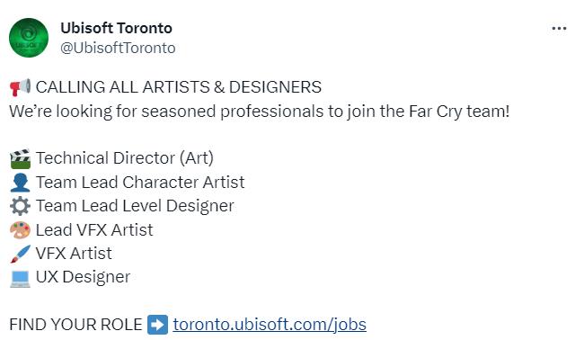Viewport: 584px width, 340px height.
Task: Click the blue right-arrow emoji before the link
Action: tap(157, 325)
